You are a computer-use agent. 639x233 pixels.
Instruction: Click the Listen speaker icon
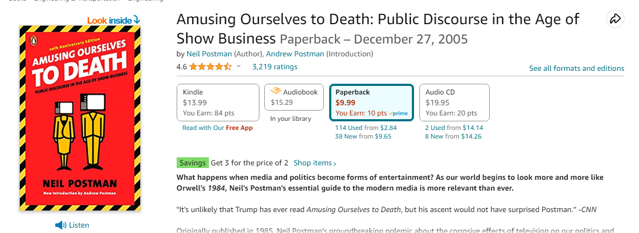61,225
